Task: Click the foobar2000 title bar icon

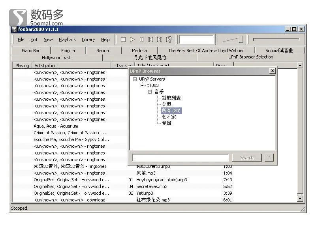Action: pyautogui.click(x=14, y=29)
